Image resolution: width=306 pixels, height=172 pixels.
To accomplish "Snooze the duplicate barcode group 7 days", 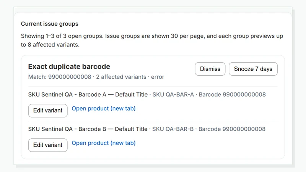I will tap(253, 69).
